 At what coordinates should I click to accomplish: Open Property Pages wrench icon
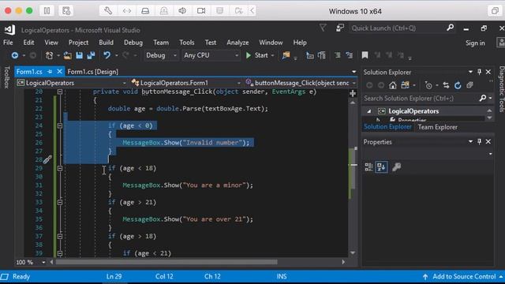coord(396,166)
